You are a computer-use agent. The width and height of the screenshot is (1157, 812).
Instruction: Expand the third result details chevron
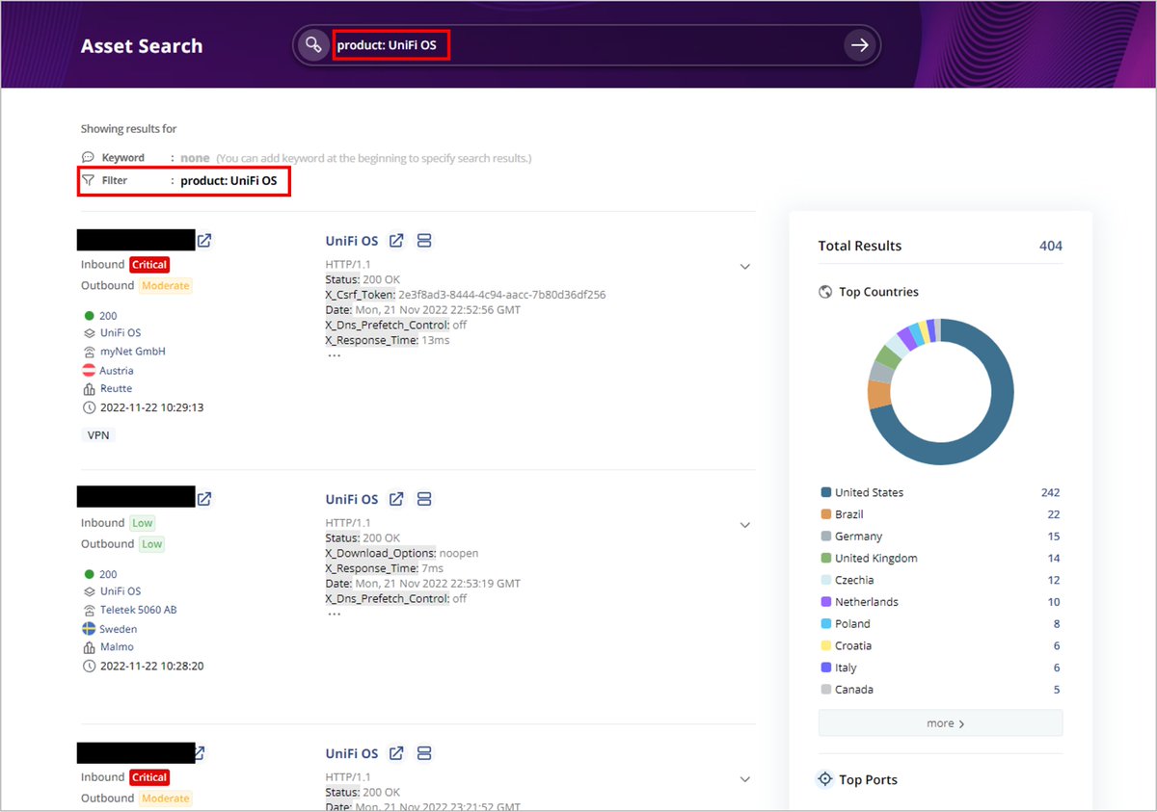[x=744, y=779]
